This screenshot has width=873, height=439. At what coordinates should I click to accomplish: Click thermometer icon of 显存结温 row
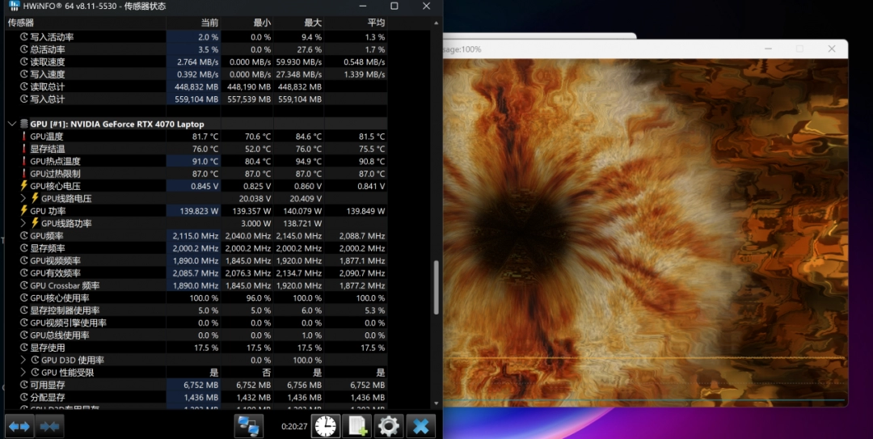click(24, 149)
